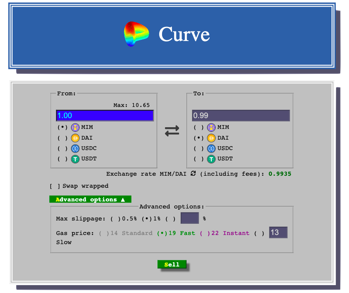The height and width of the screenshot is (293, 349).
Task: Click the USDT token icon in From
Action: 75,159
